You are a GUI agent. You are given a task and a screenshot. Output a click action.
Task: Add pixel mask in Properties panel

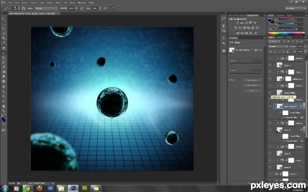tap(256, 50)
